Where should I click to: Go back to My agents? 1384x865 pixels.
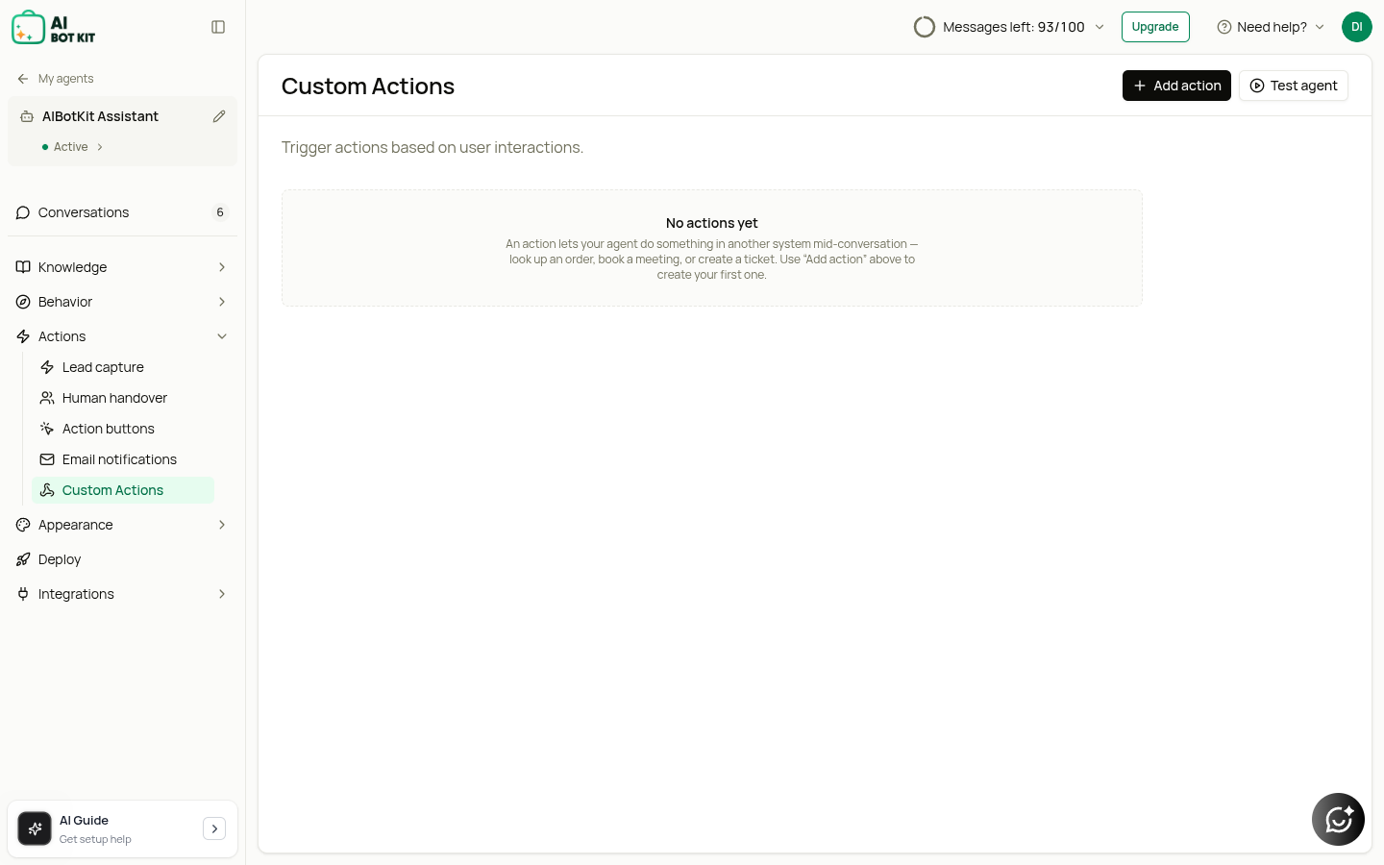click(56, 79)
